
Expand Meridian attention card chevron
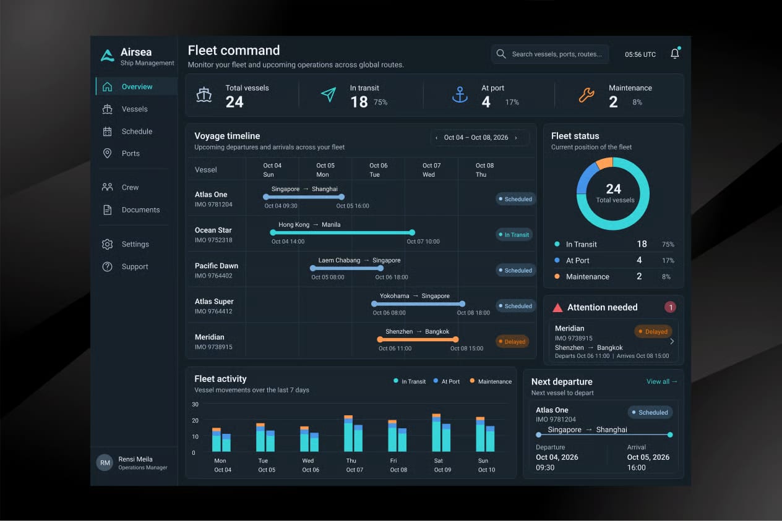click(672, 341)
